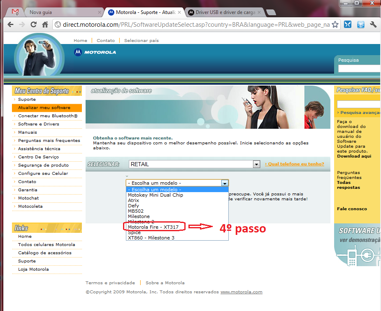This screenshot has height=311, width=381.
Task: Open Pesquisa avançada link
Action: click(359, 112)
